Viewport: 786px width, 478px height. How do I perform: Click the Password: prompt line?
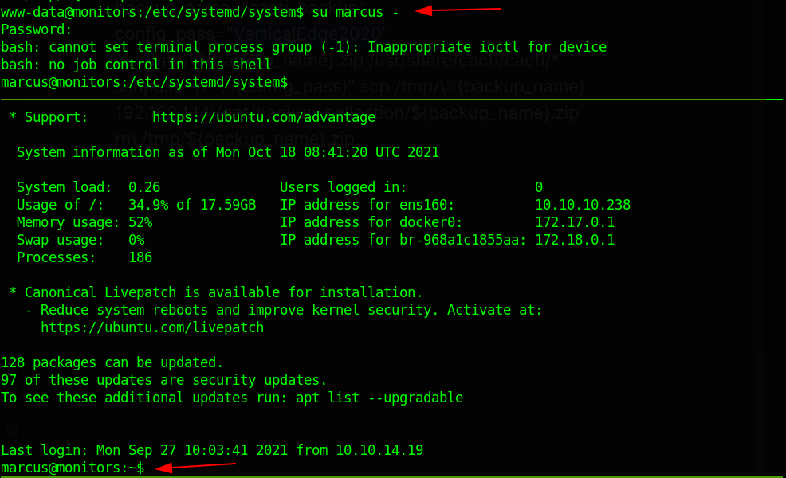[x=37, y=29]
